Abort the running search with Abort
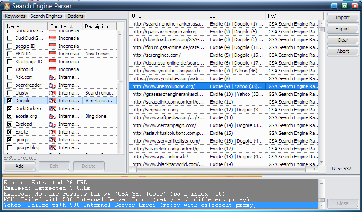Image resolution: width=362 pixels, height=212 pixels. [343, 51]
